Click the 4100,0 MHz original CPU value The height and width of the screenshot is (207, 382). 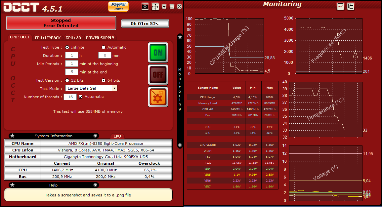(106, 170)
